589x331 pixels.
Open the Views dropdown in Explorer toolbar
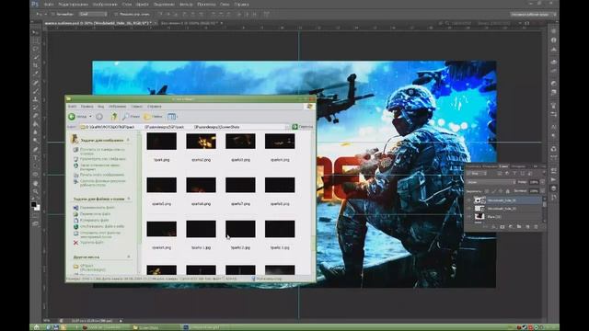(x=173, y=117)
